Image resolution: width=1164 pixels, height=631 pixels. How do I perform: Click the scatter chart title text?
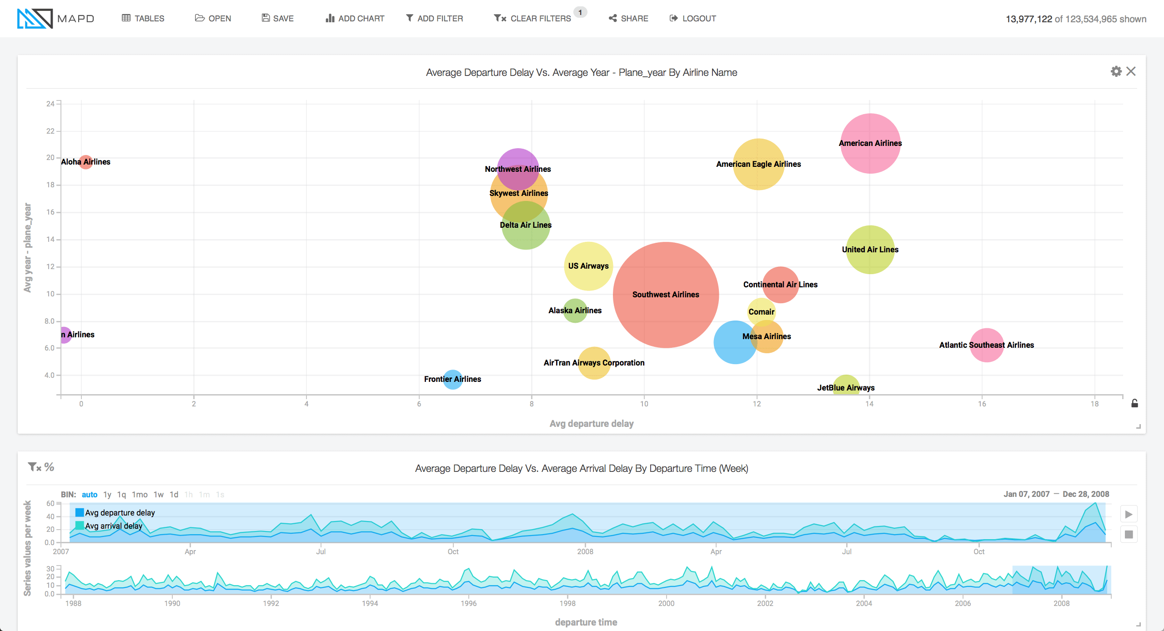(582, 72)
